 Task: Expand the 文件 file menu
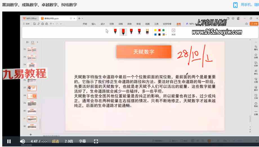coord(26,24)
